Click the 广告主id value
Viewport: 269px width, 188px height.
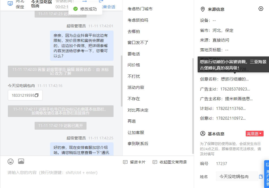point(235,89)
